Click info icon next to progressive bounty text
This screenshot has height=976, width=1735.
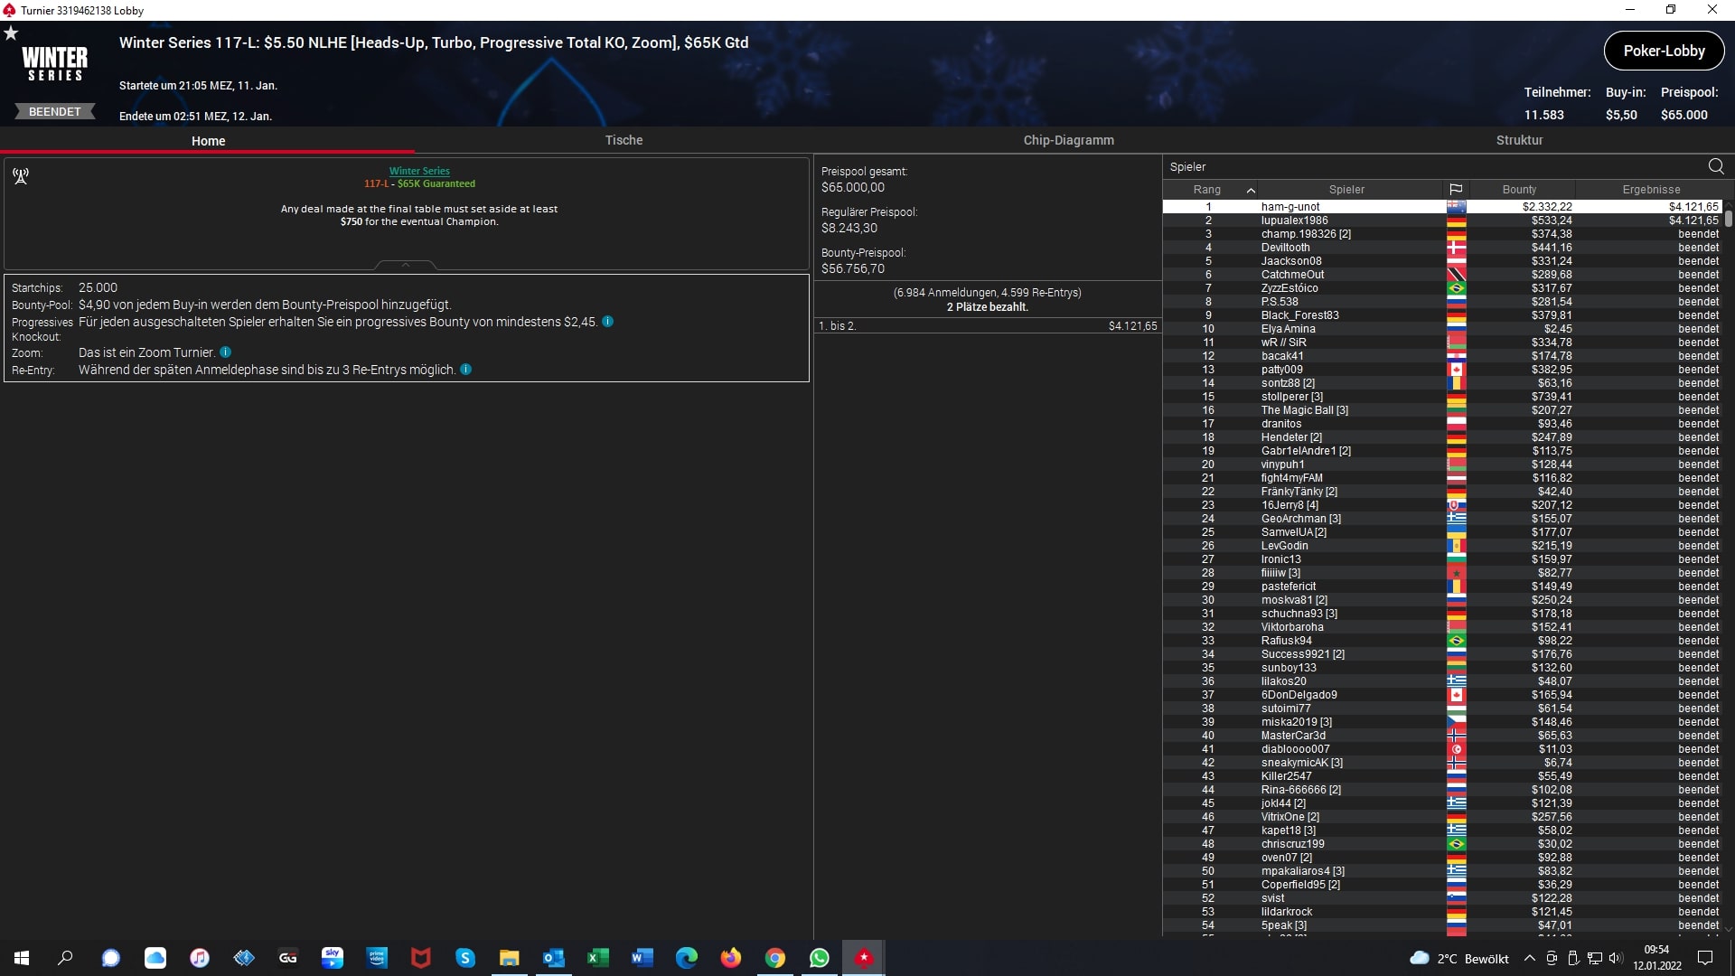608,322
